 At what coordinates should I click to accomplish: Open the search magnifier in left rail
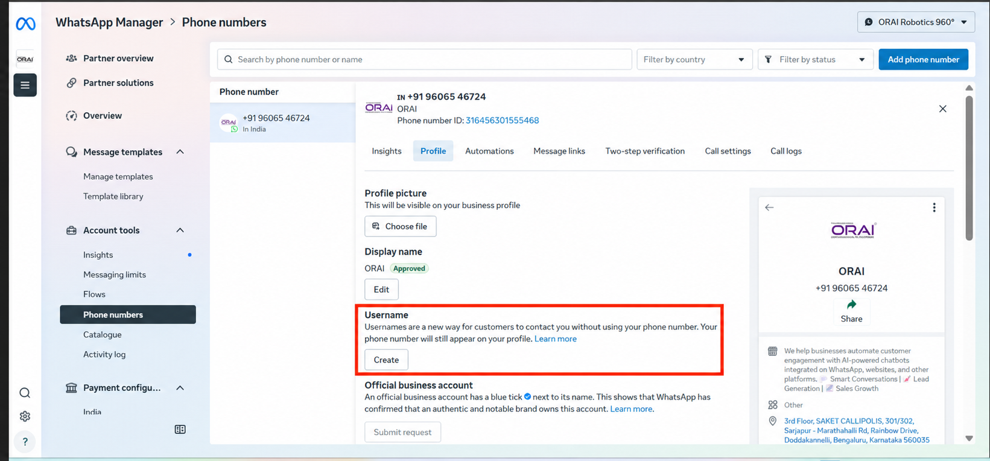click(25, 393)
